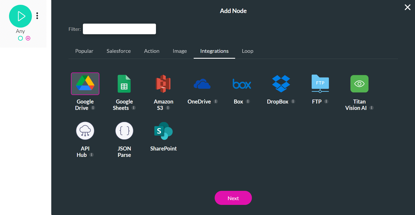Screen dimensions: 415x215
Task: Open the Loop tab
Action: pos(247,51)
